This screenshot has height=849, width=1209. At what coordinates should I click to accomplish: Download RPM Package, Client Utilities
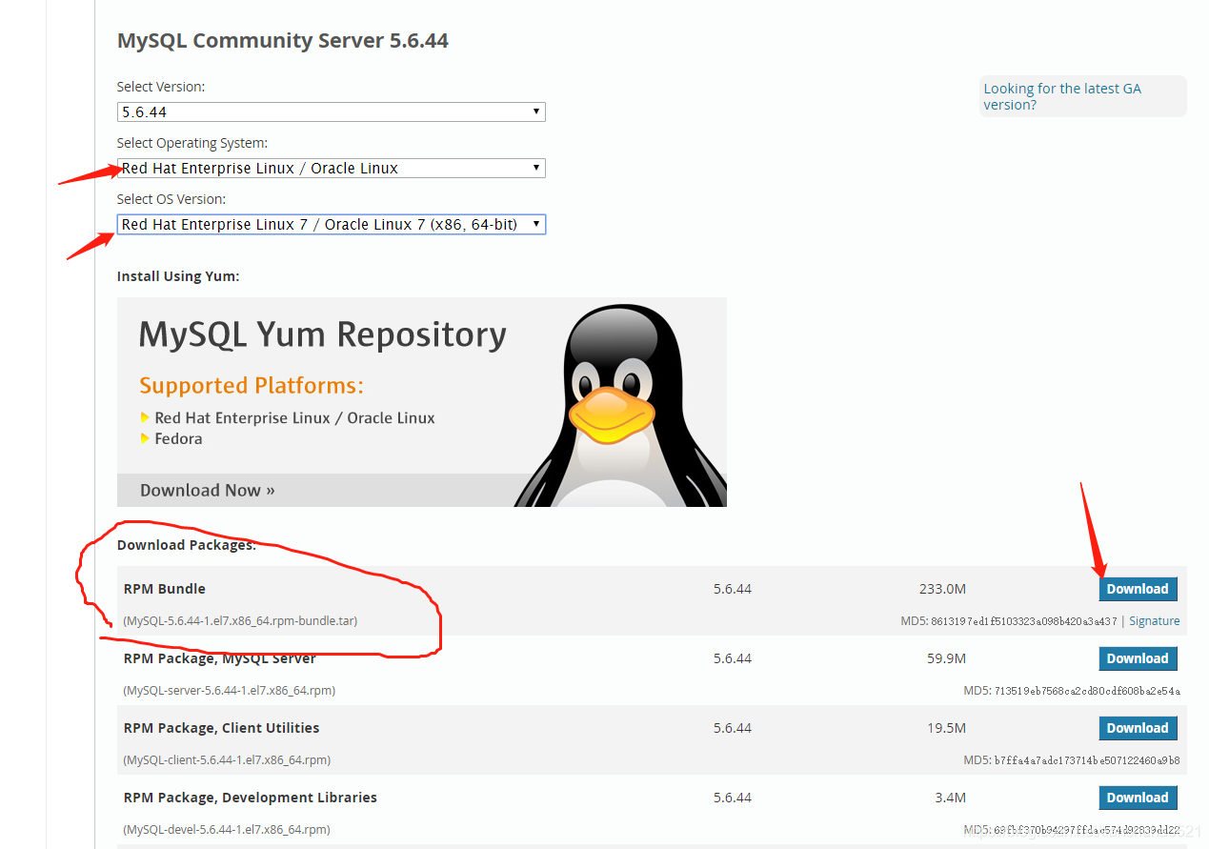[1138, 728]
